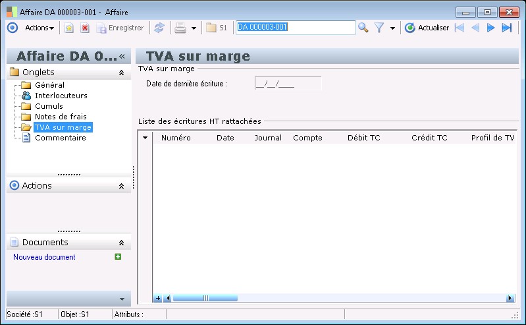This screenshot has height=325, width=526.
Task: Open the printer dropdown arrow
Action: pyautogui.click(x=194, y=28)
